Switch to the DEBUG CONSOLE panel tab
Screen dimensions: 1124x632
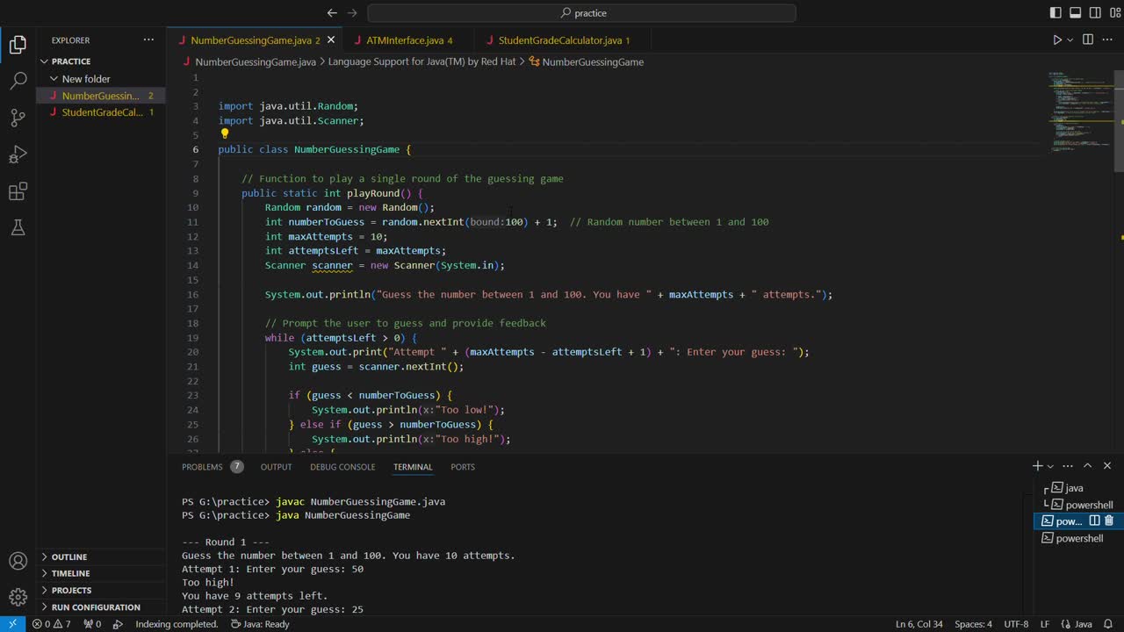pyautogui.click(x=342, y=467)
